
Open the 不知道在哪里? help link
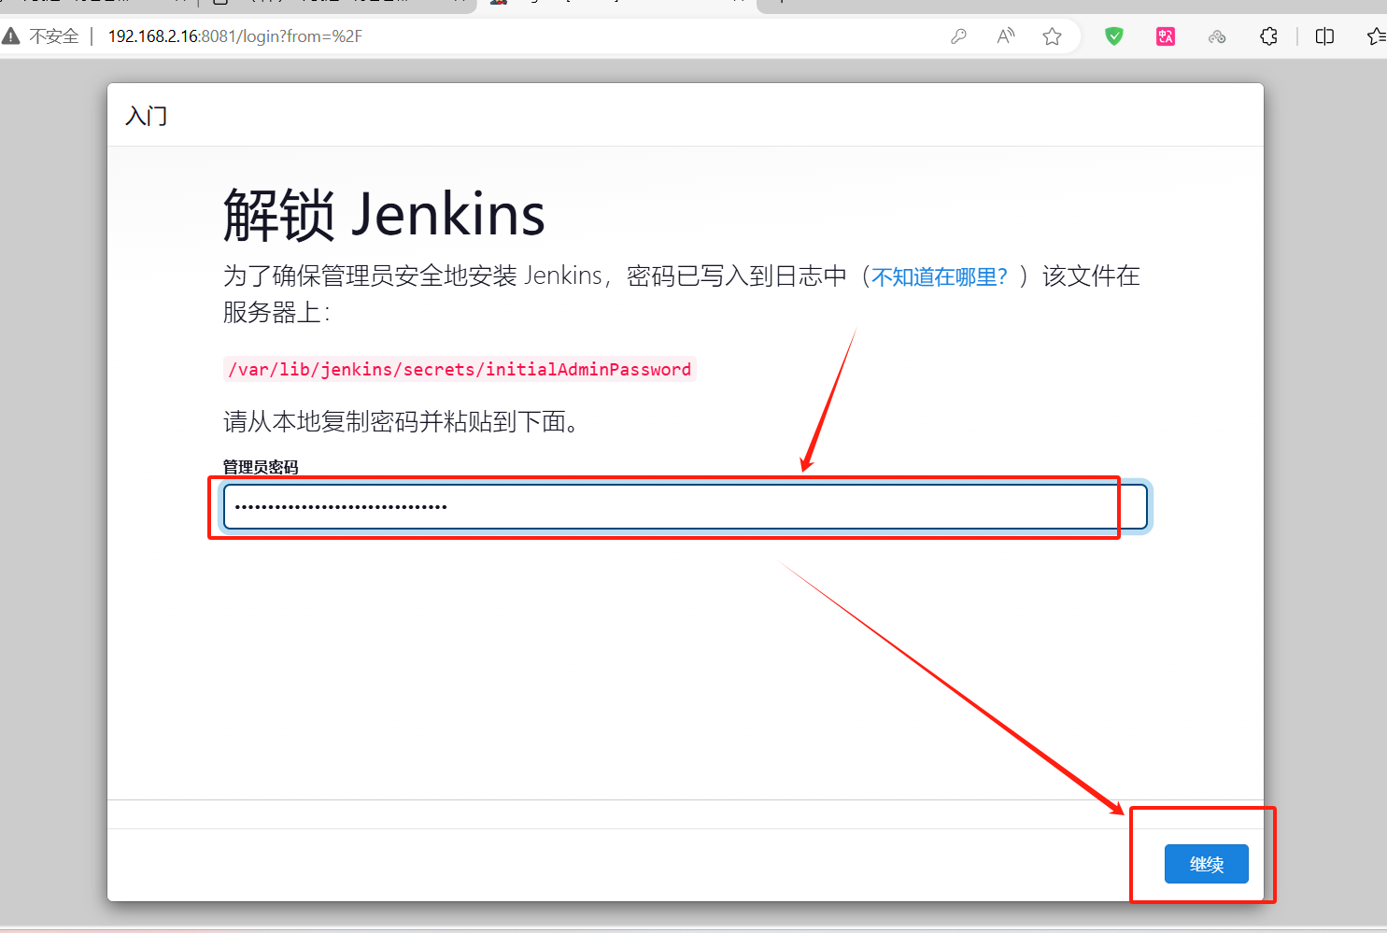pyautogui.click(x=940, y=276)
